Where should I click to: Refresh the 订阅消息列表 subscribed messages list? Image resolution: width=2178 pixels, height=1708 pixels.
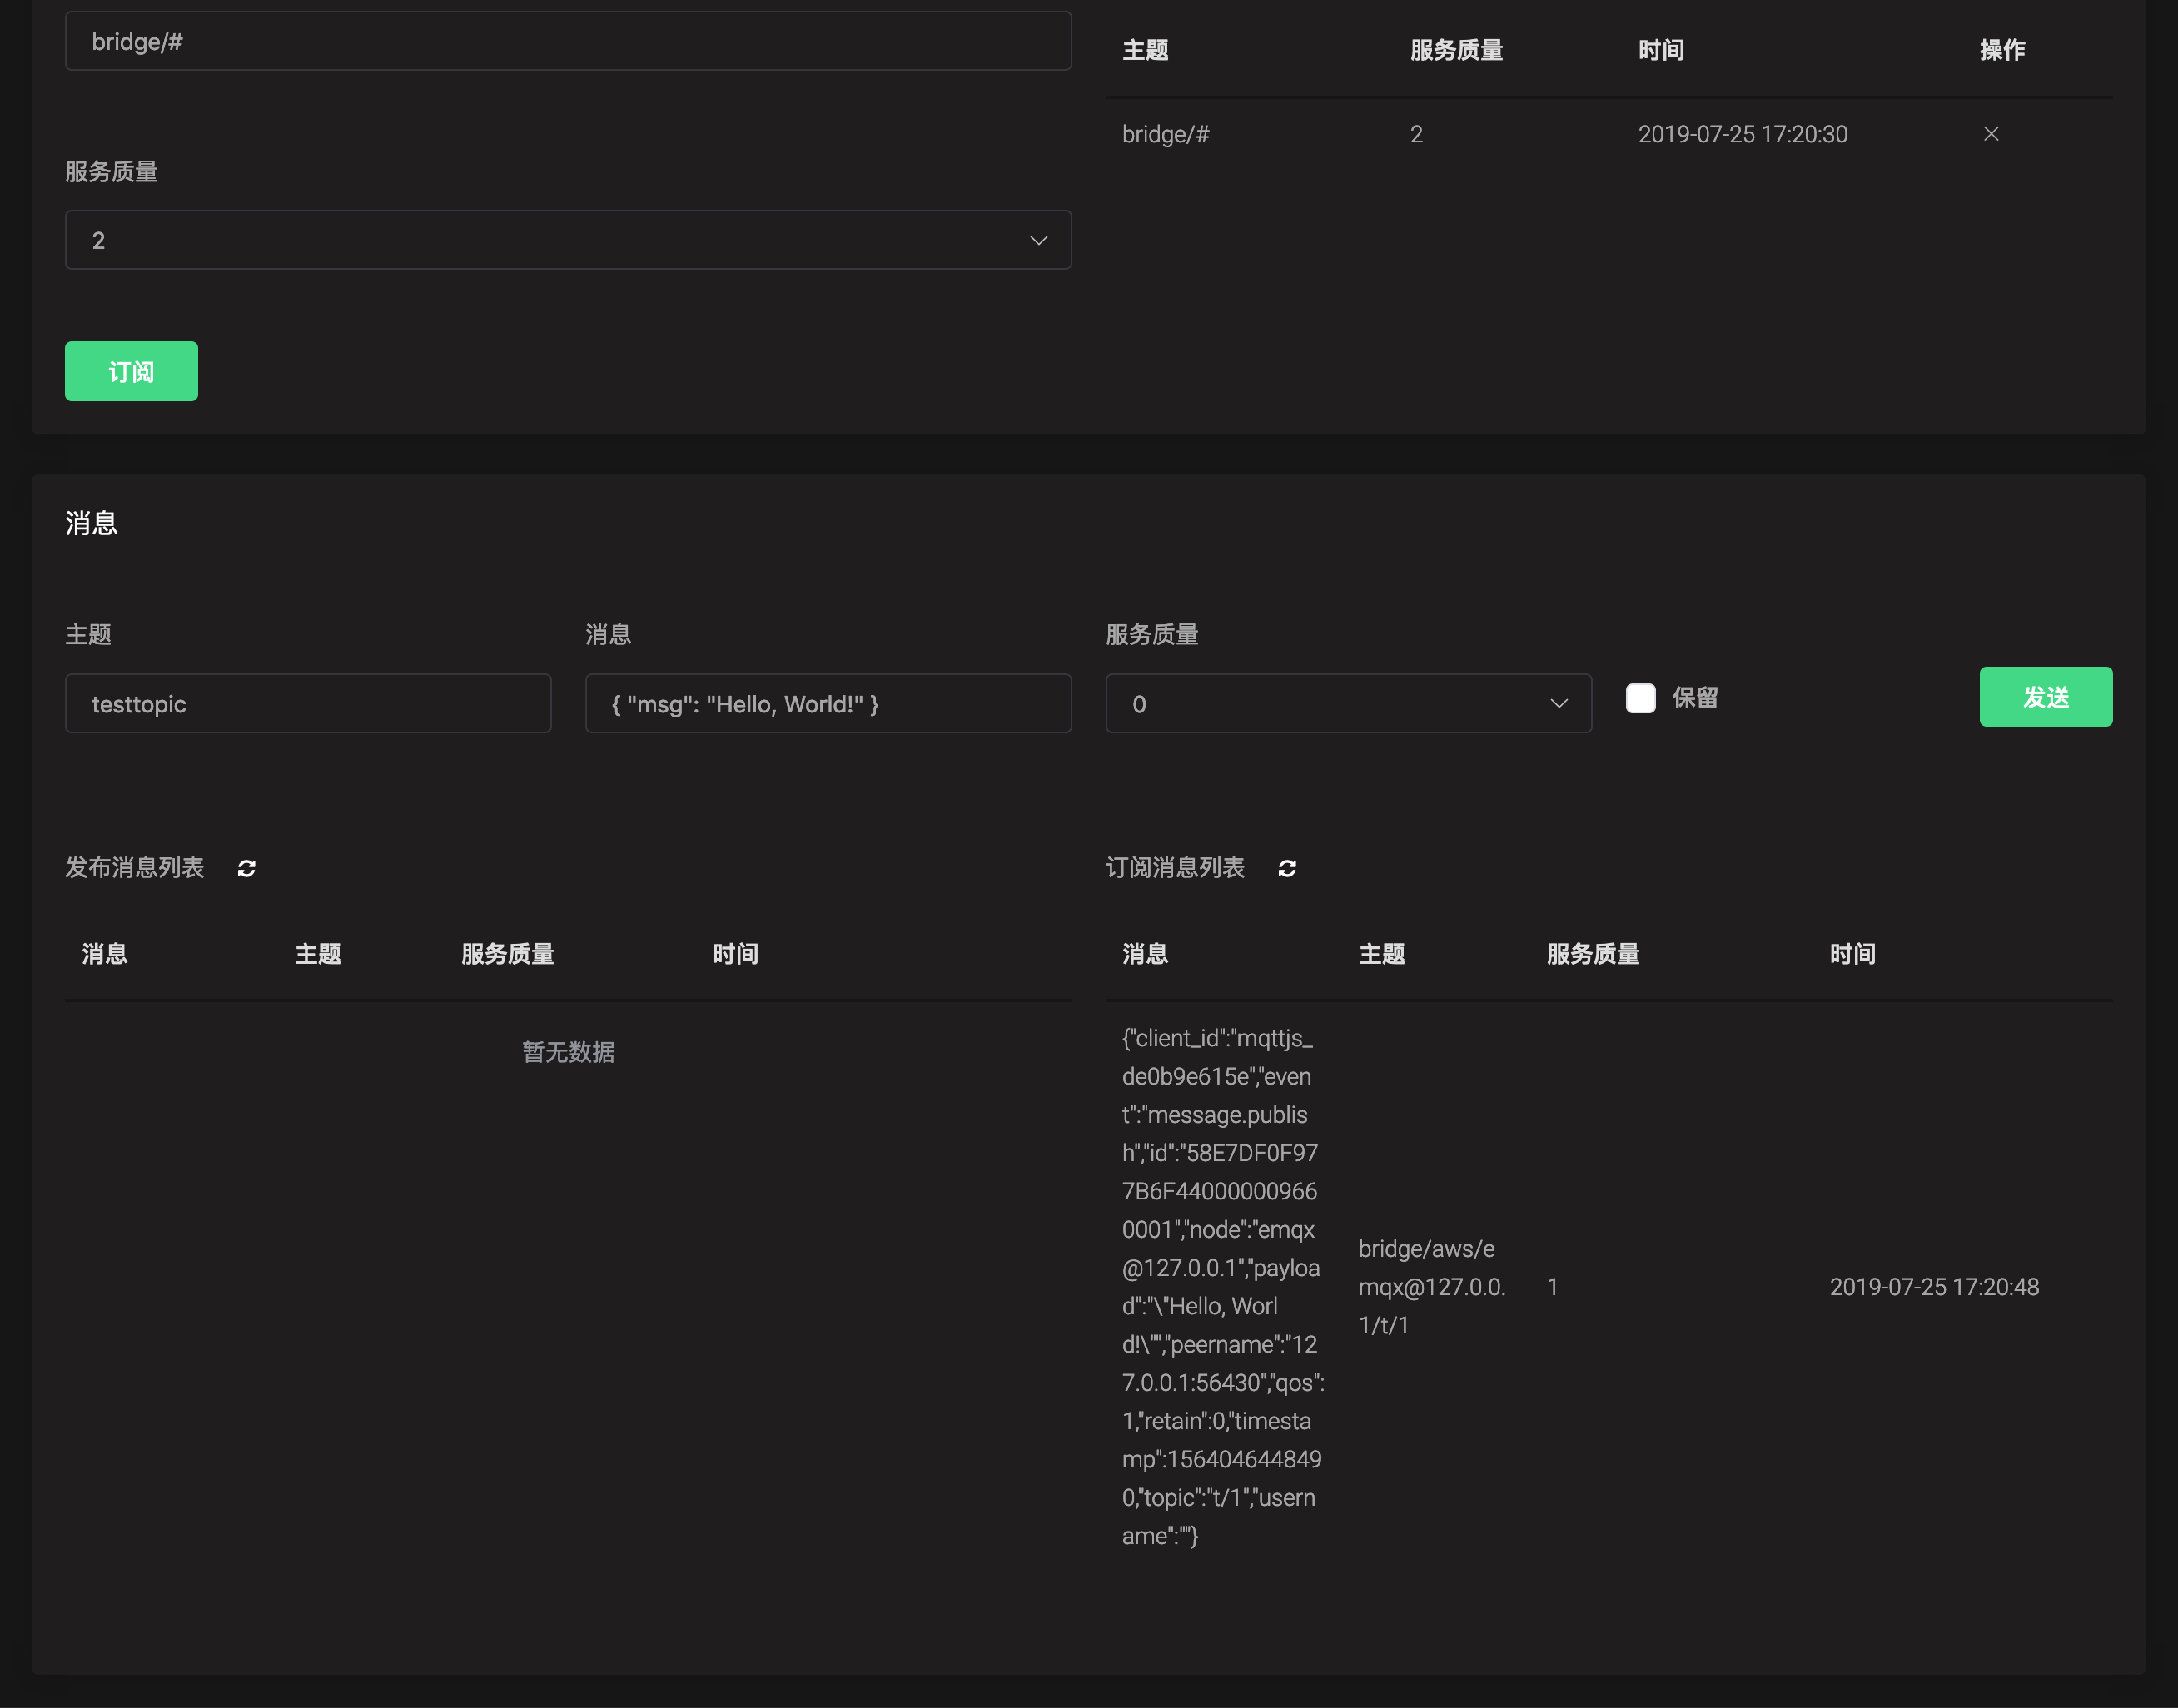coord(1287,868)
